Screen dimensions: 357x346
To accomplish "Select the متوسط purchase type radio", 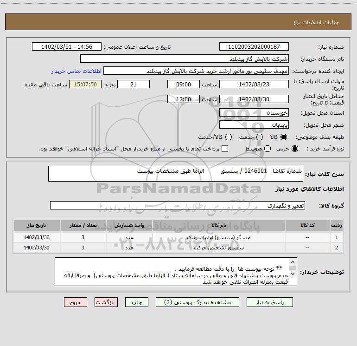I will 268,149.
